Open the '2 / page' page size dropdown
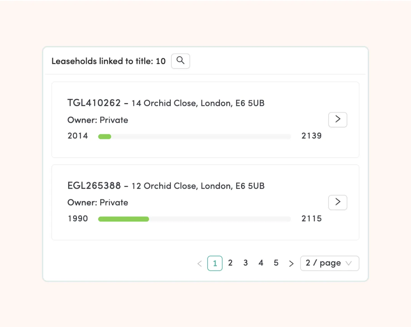This screenshot has width=411, height=327. 330,263
